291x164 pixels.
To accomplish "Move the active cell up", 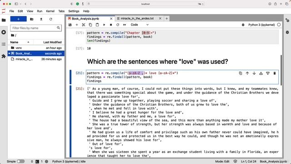I will [247, 73].
